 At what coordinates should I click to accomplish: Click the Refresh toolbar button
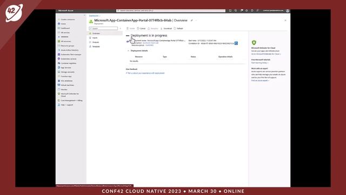pos(178,29)
